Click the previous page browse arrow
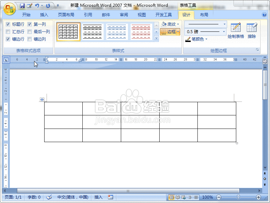This screenshot has height=203, width=270. (265, 173)
